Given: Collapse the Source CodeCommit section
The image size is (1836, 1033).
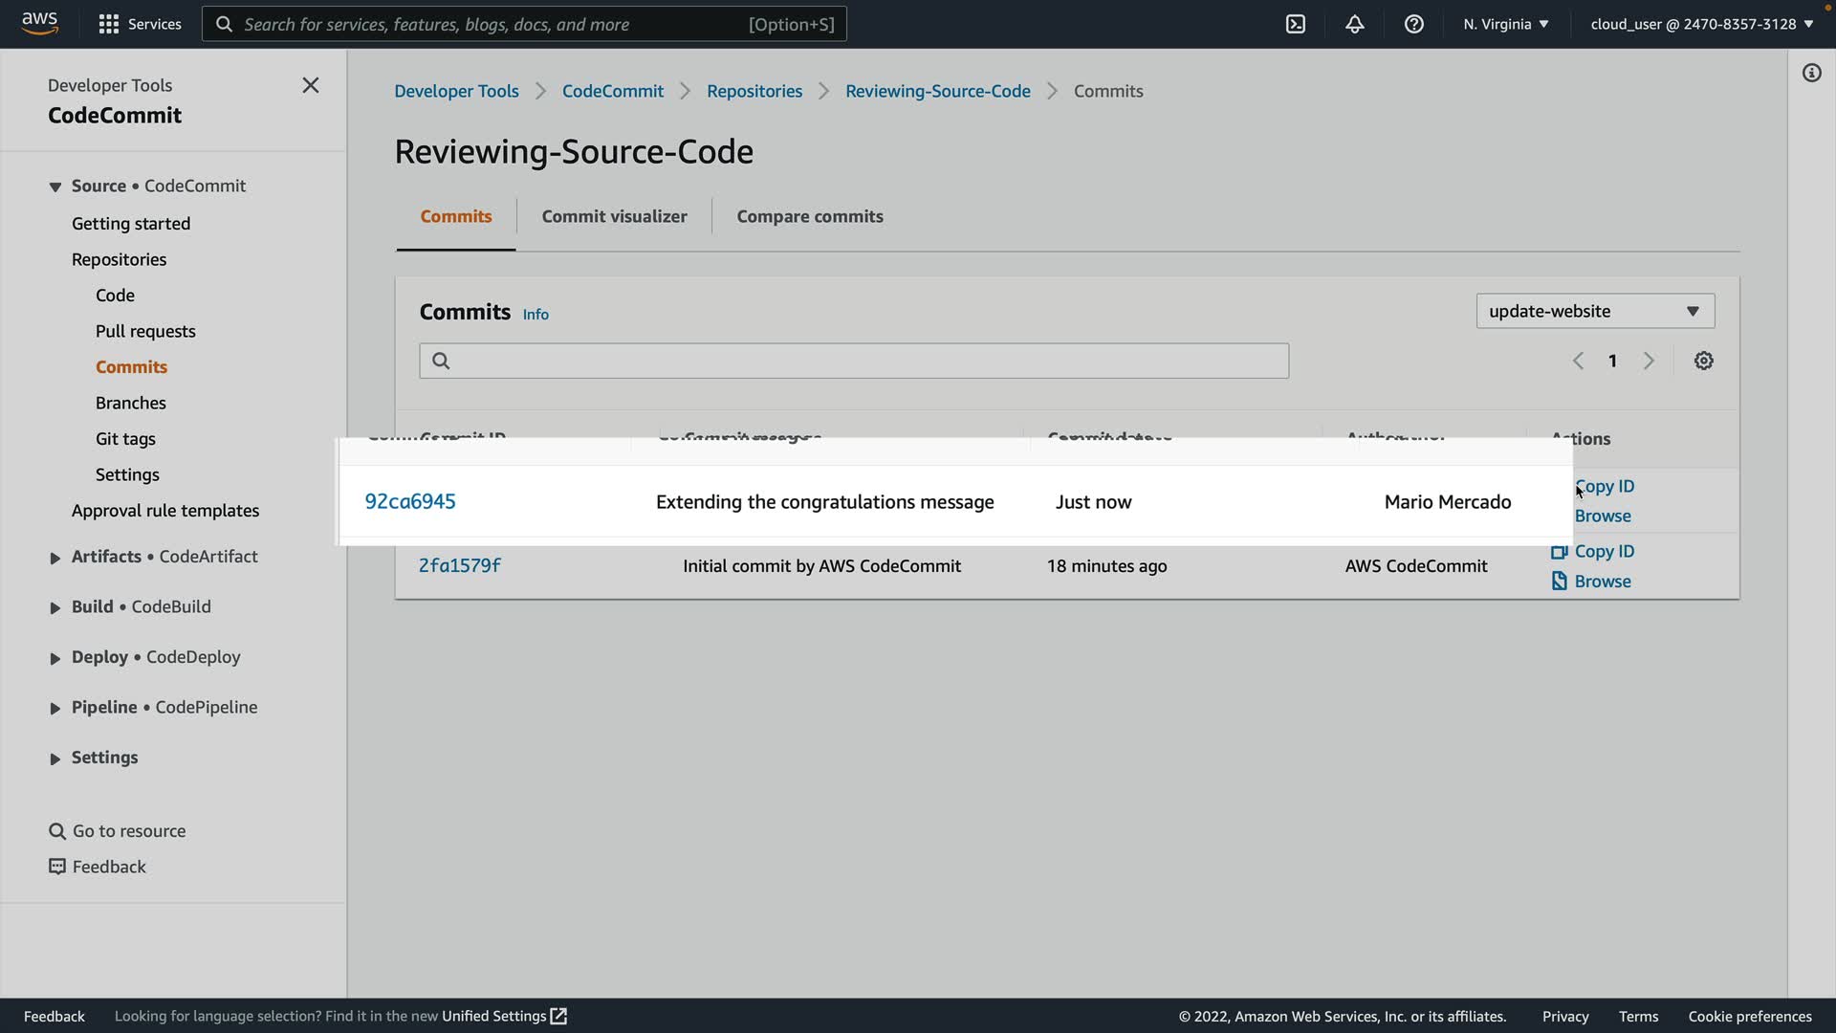Looking at the screenshot, I should tap(55, 187).
